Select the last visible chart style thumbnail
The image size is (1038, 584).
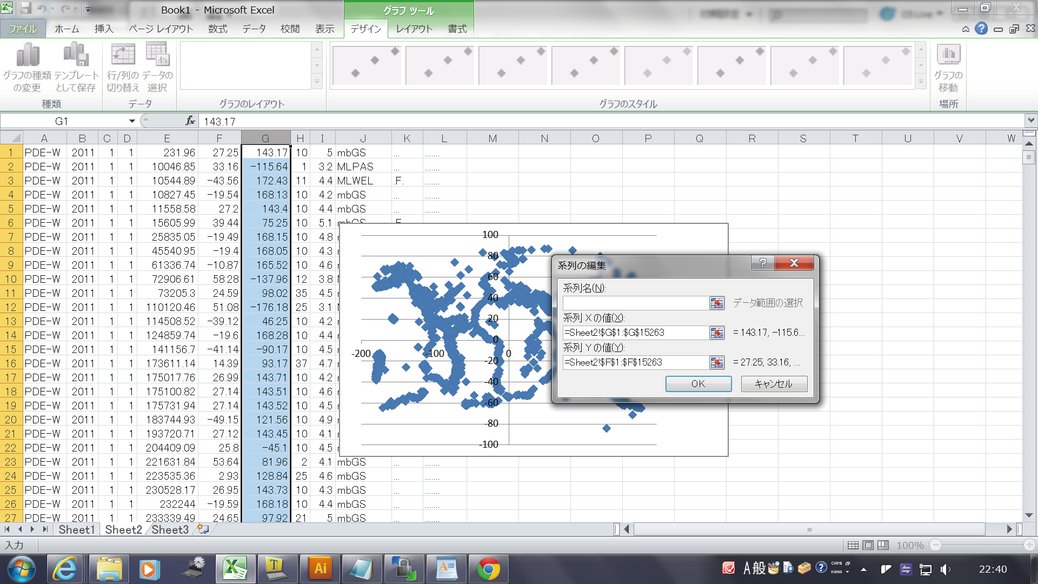pos(877,65)
